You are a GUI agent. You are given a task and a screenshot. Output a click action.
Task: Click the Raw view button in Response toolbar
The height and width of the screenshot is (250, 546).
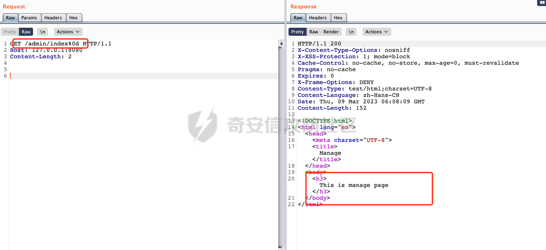click(x=314, y=32)
